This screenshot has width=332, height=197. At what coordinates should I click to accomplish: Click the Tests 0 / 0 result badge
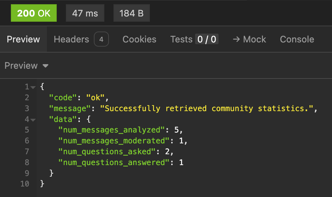(207, 39)
